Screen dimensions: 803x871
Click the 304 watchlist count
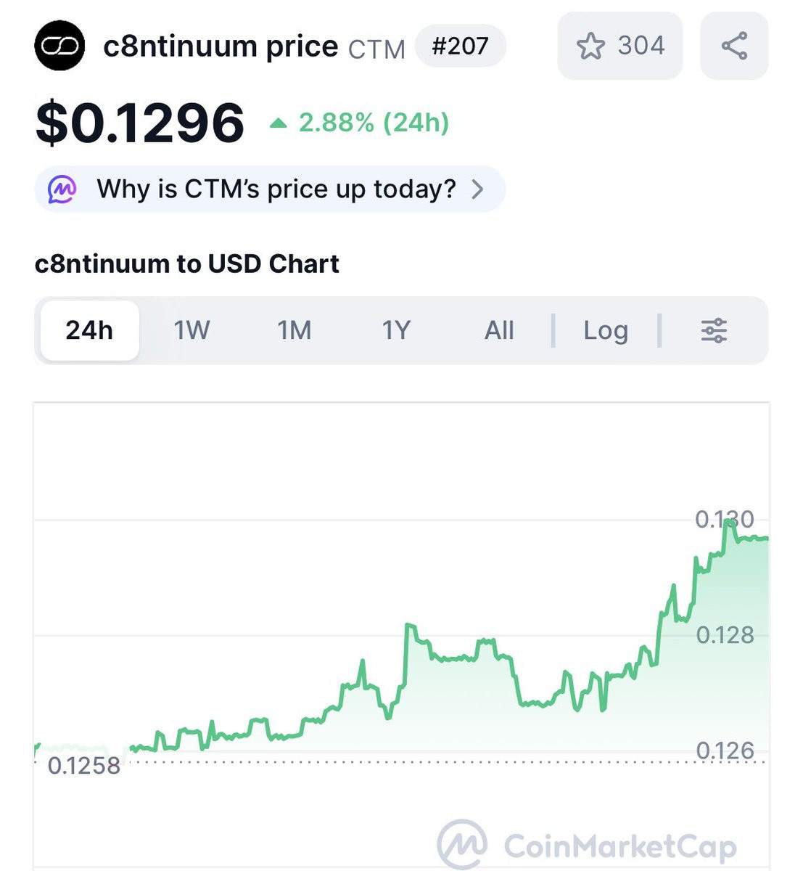pyautogui.click(x=641, y=46)
